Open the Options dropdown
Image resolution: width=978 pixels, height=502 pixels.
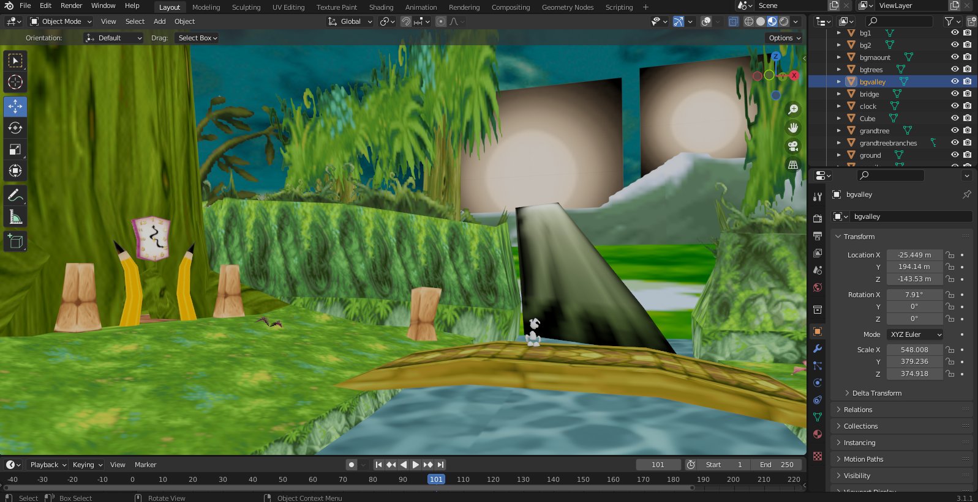pyautogui.click(x=784, y=38)
